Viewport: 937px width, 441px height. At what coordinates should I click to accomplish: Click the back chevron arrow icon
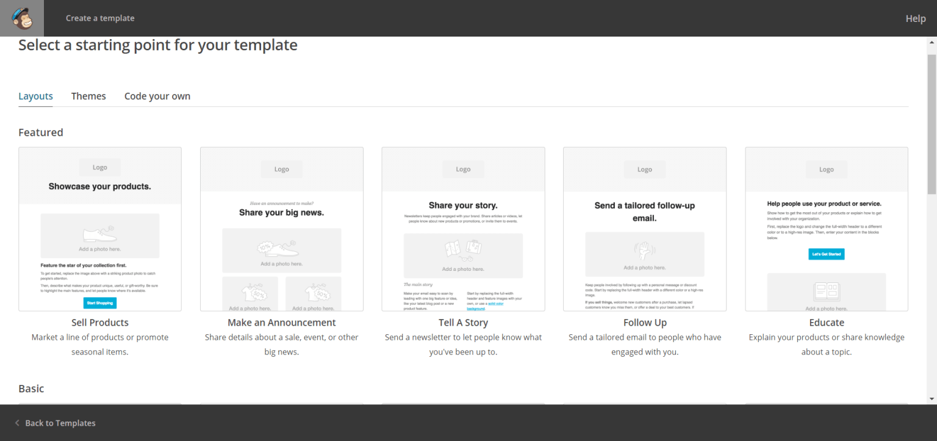click(17, 423)
